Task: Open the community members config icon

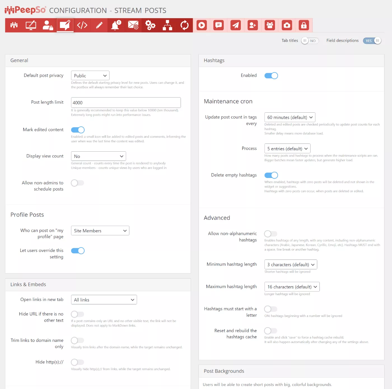Action: [14, 25]
